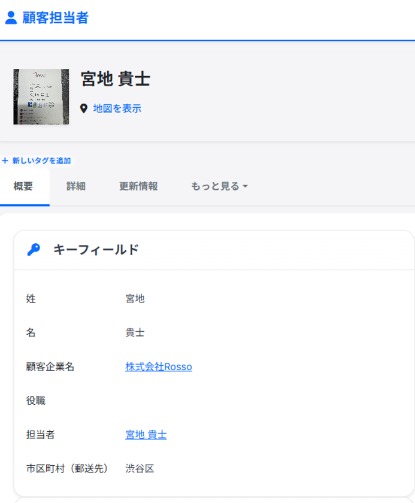Switch to the 更新情報 tab
The height and width of the screenshot is (503, 415).
tap(137, 186)
